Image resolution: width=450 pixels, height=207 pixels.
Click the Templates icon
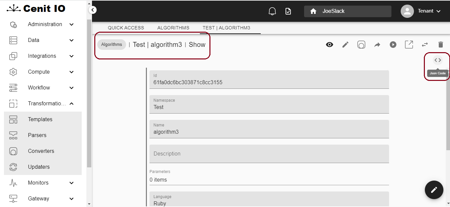point(13,120)
